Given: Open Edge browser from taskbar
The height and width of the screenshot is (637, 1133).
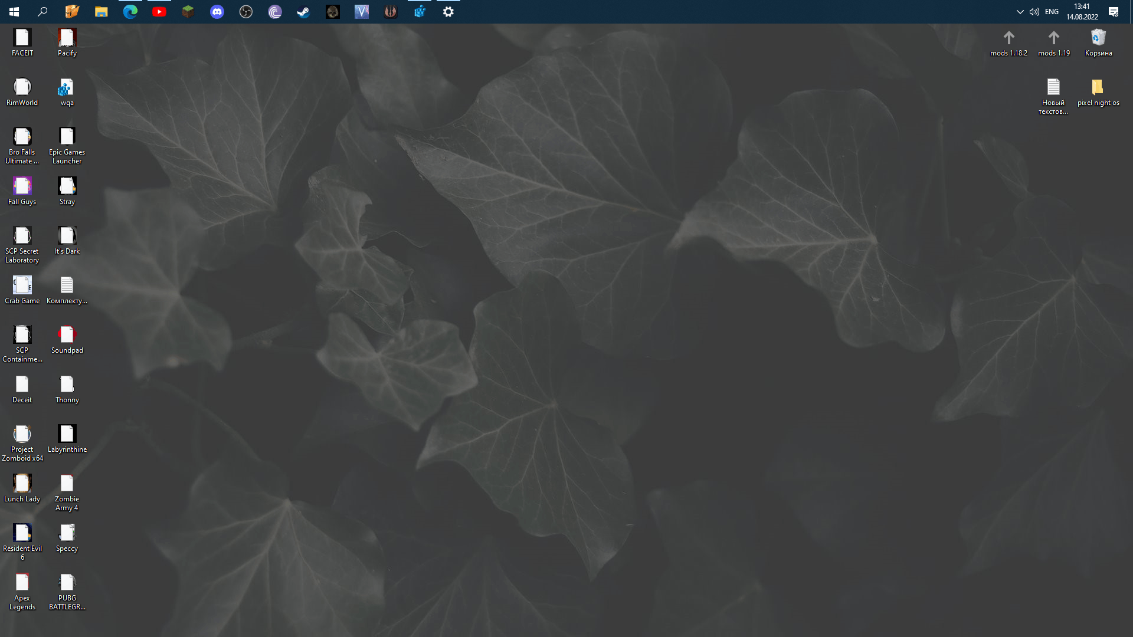Looking at the screenshot, I should pyautogui.click(x=130, y=12).
